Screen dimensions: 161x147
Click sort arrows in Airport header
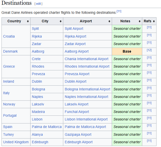tap(109, 21)
